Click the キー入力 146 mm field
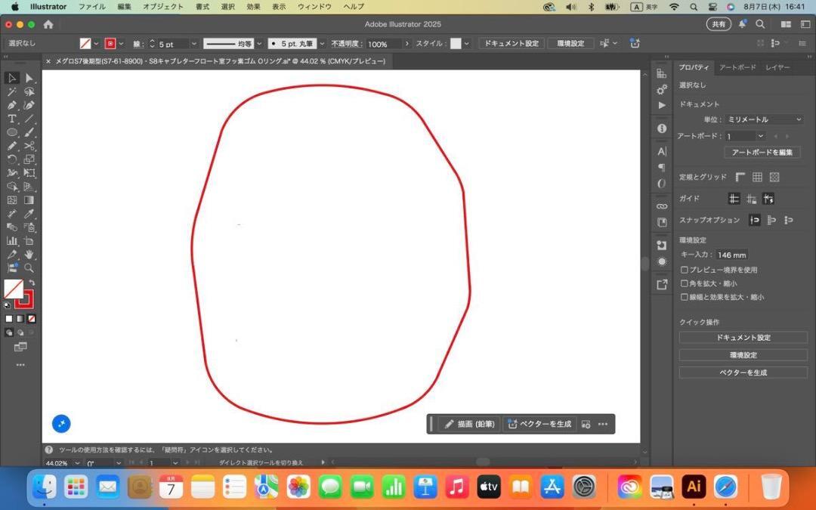The height and width of the screenshot is (510, 816). click(731, 255)
